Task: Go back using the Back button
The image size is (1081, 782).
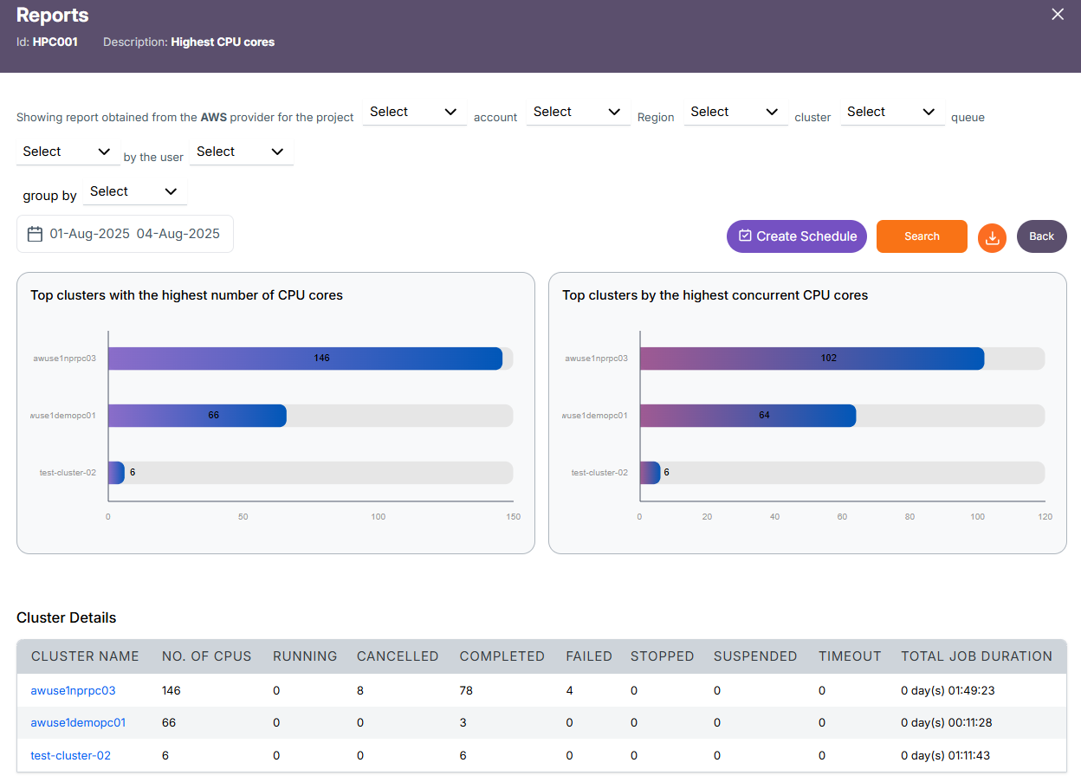Action: pyautogui.click(x=1042, y=236)
